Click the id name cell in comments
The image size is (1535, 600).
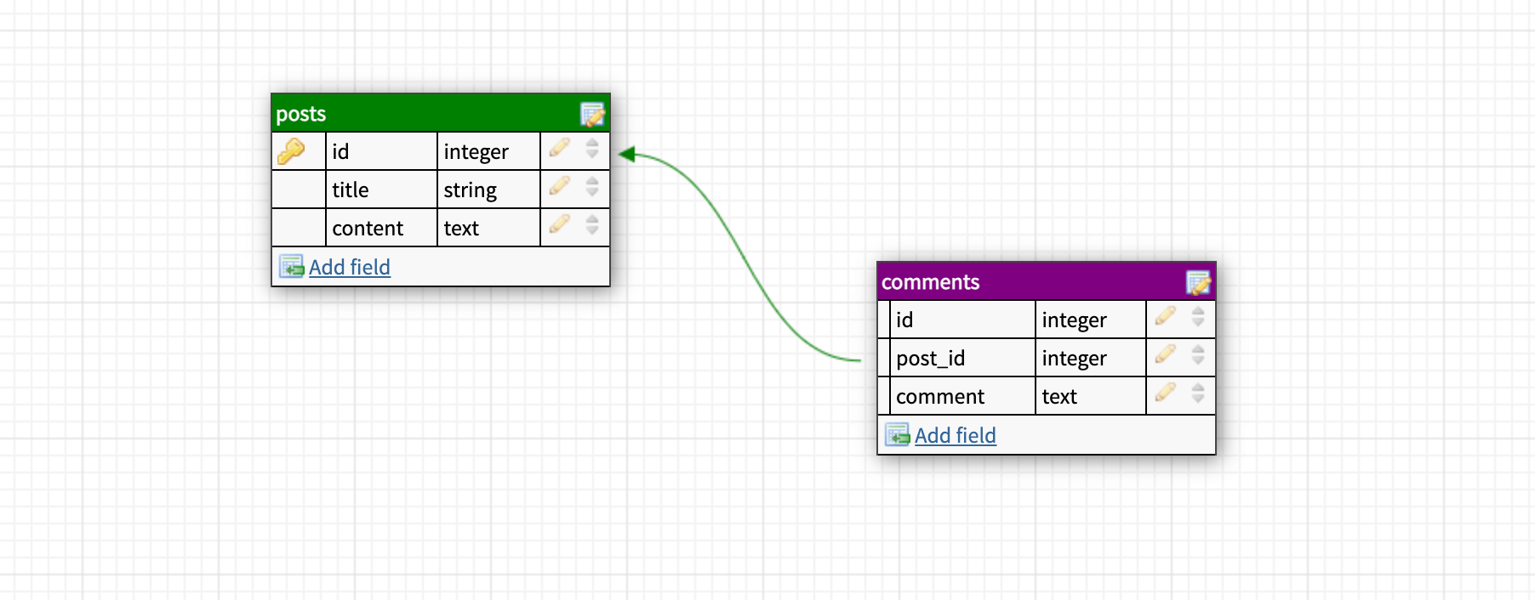(962, 320)
